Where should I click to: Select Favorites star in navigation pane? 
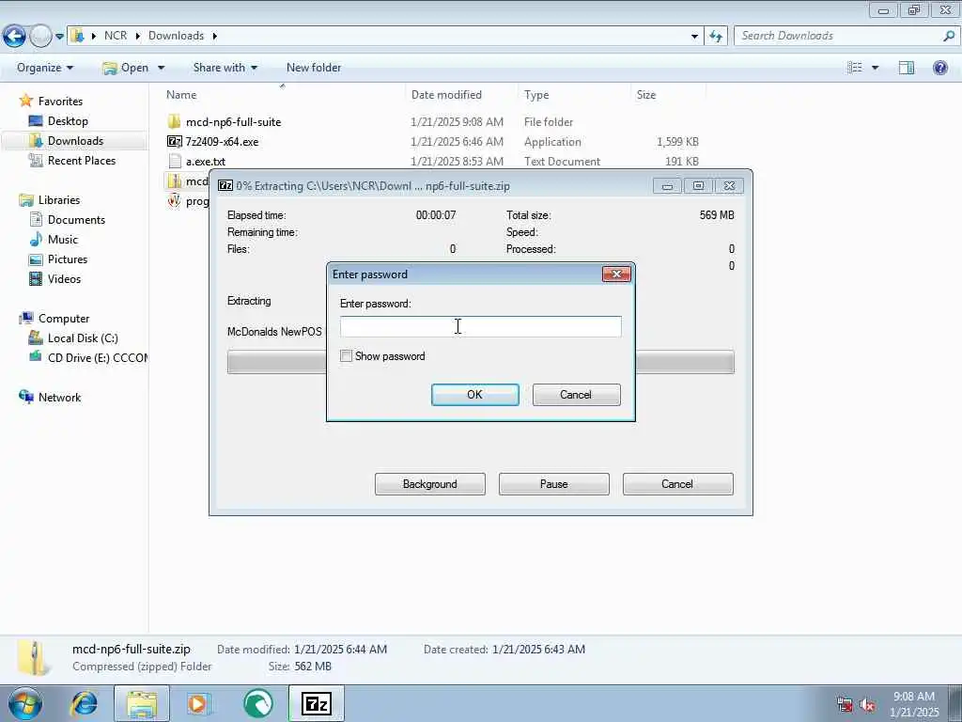tap(25, 100)
